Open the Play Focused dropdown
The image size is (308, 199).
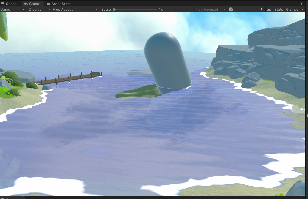[210, 10]
